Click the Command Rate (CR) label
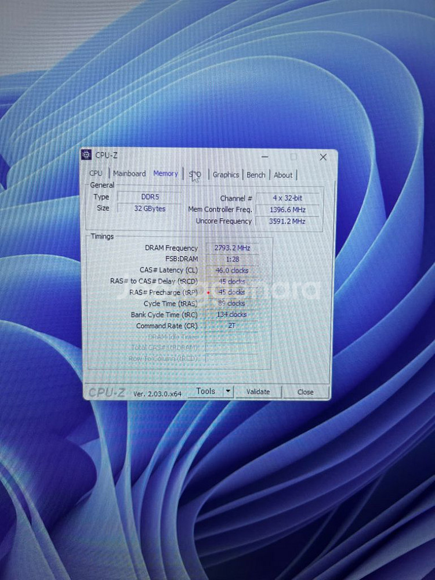This screenshot has height=580, width=435. click(x=167, y=326)
